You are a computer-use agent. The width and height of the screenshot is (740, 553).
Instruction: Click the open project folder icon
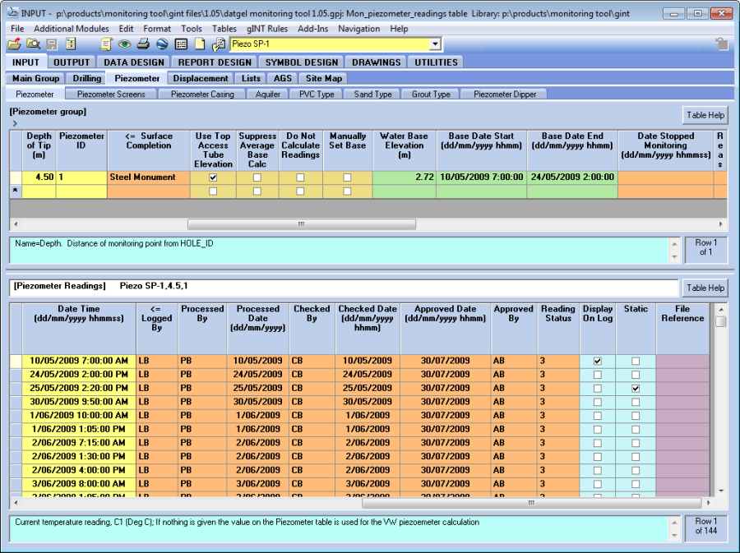(15, 44)
